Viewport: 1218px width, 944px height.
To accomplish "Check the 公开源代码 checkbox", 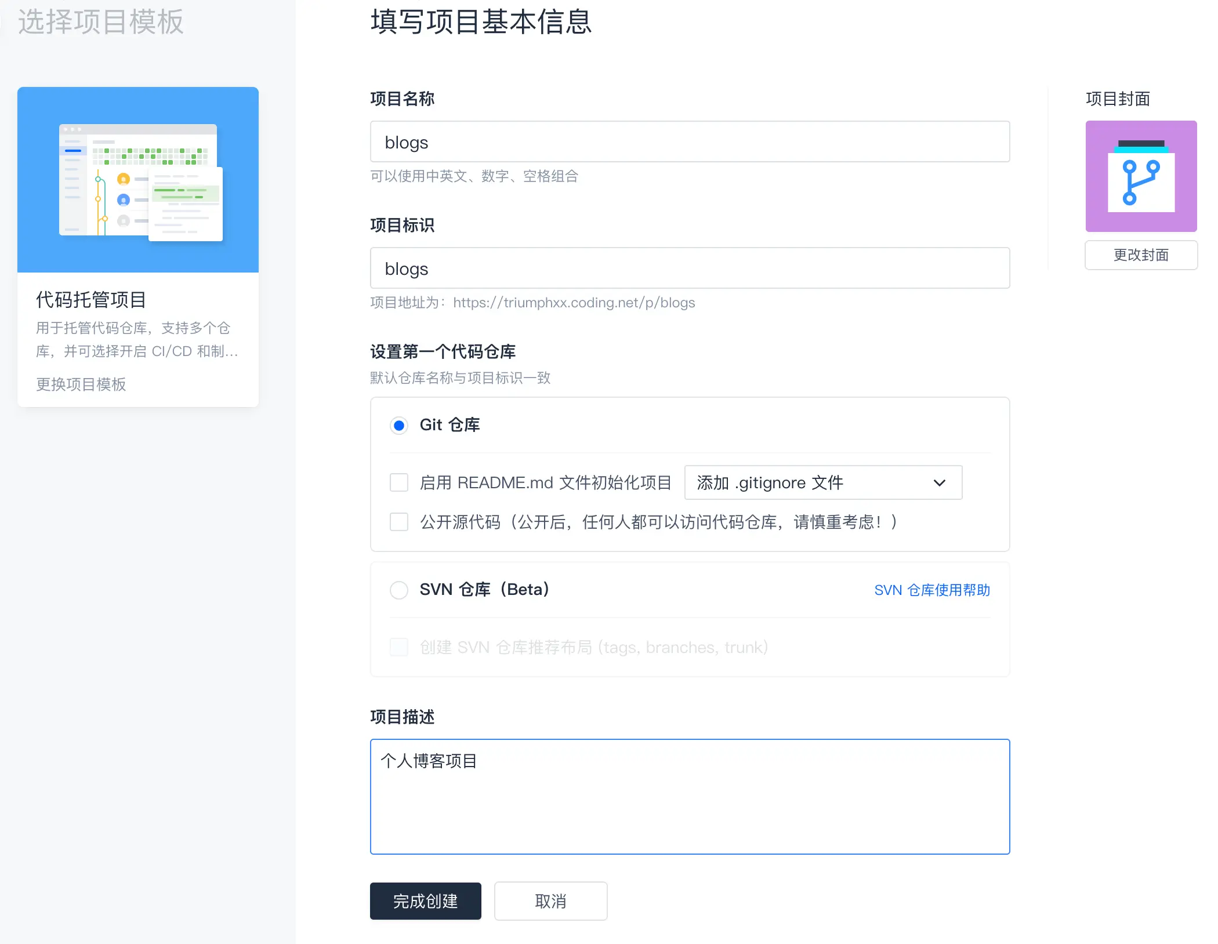I will pyautogui.click(x=399, y=522).
